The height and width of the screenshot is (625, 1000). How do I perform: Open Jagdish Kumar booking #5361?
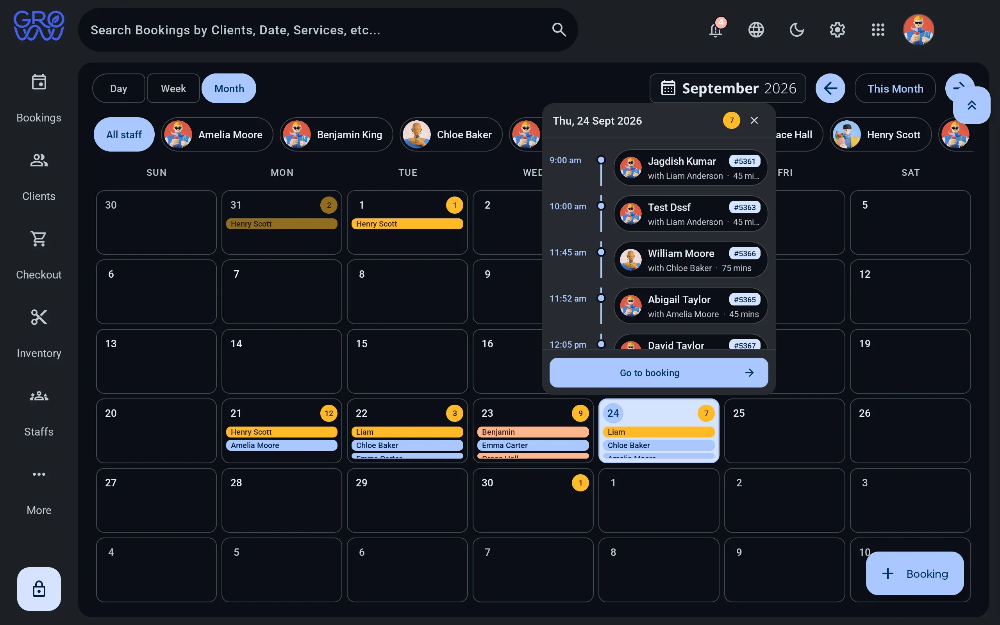[691, 168]
